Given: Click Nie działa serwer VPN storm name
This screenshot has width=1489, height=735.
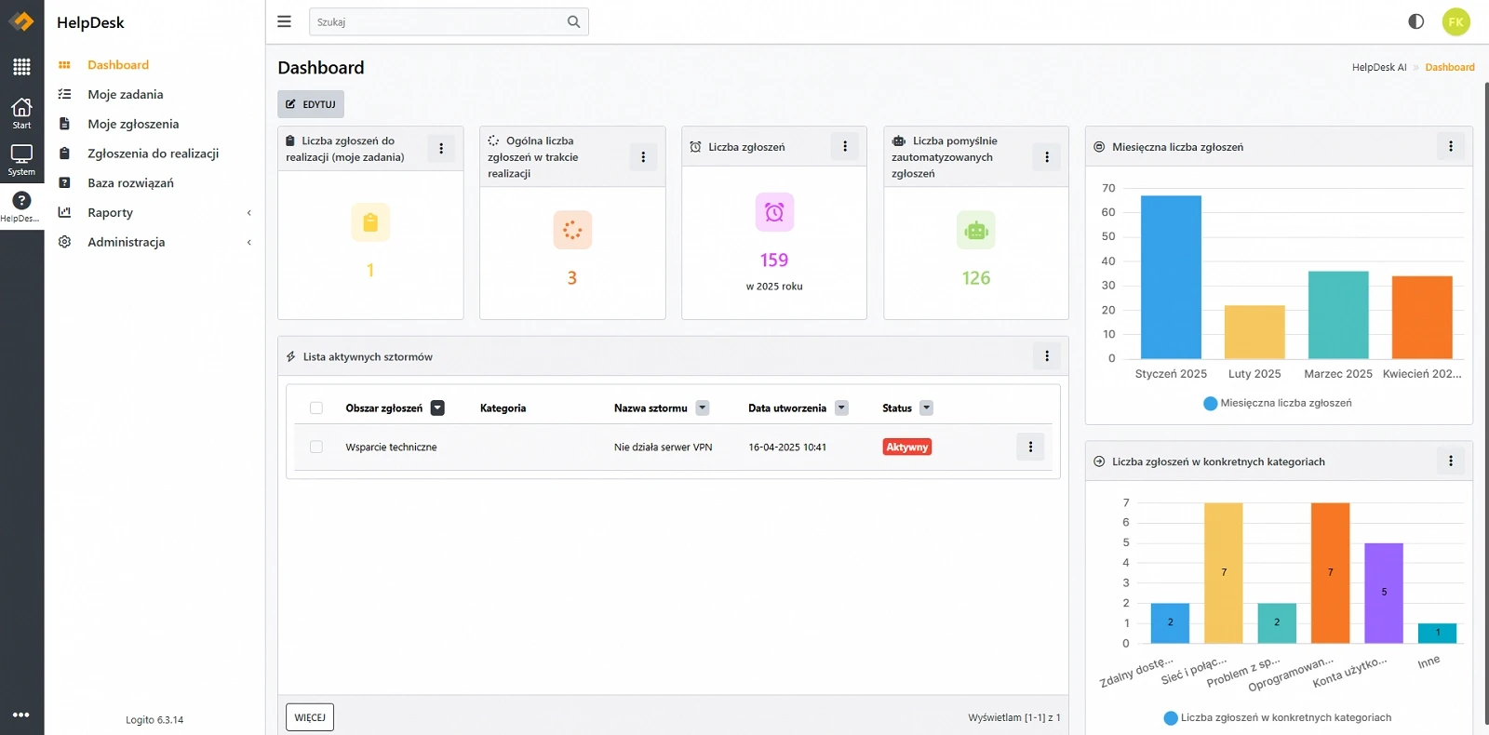Looking at the screenshot, I should click(x=663, y=447).
